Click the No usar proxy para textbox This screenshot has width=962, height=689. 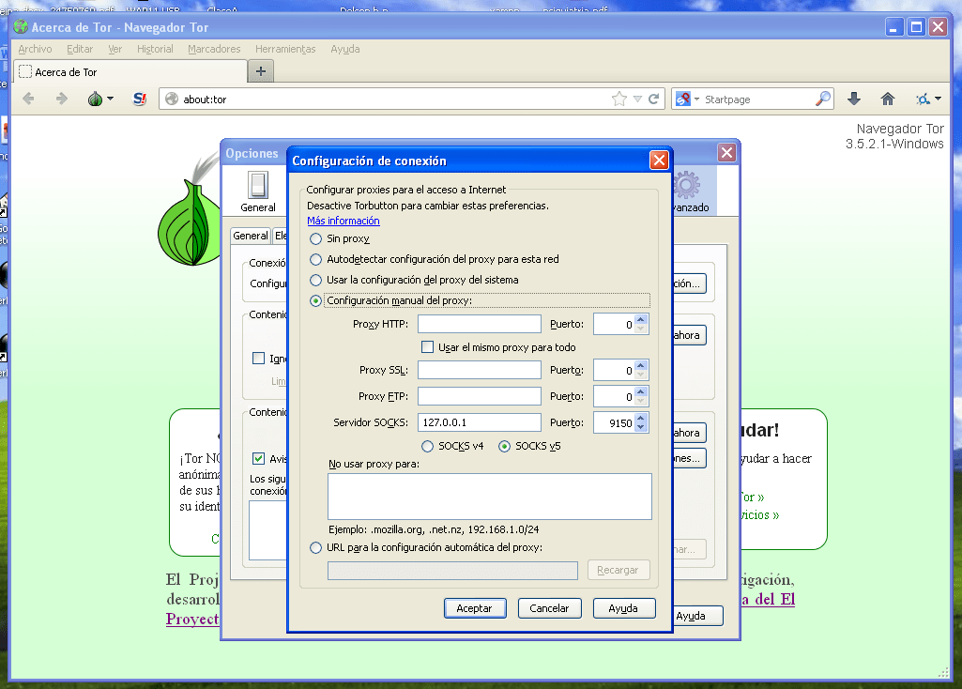[490, 497]
